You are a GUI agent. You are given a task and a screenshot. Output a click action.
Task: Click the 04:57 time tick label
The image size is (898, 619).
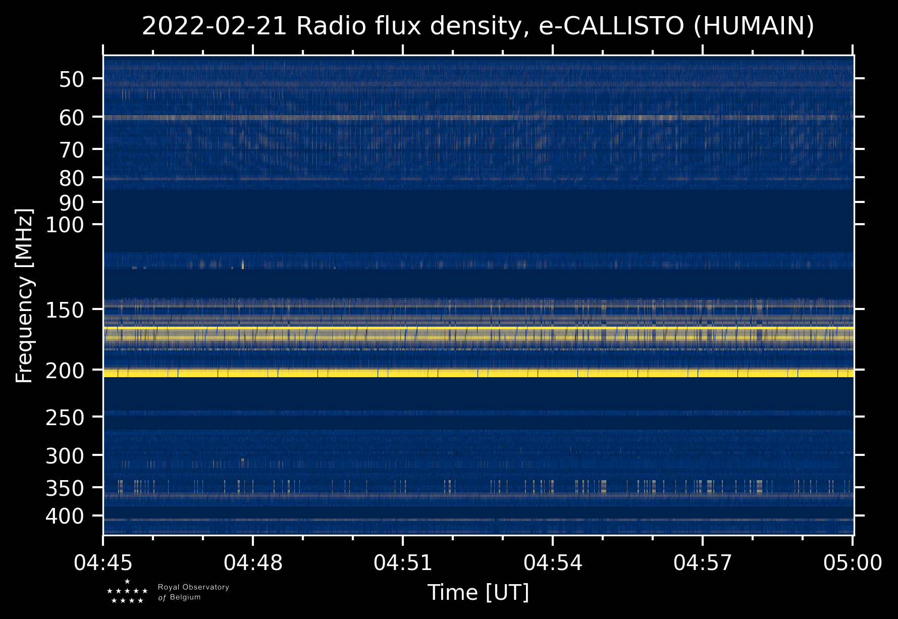tap(702, 562)
